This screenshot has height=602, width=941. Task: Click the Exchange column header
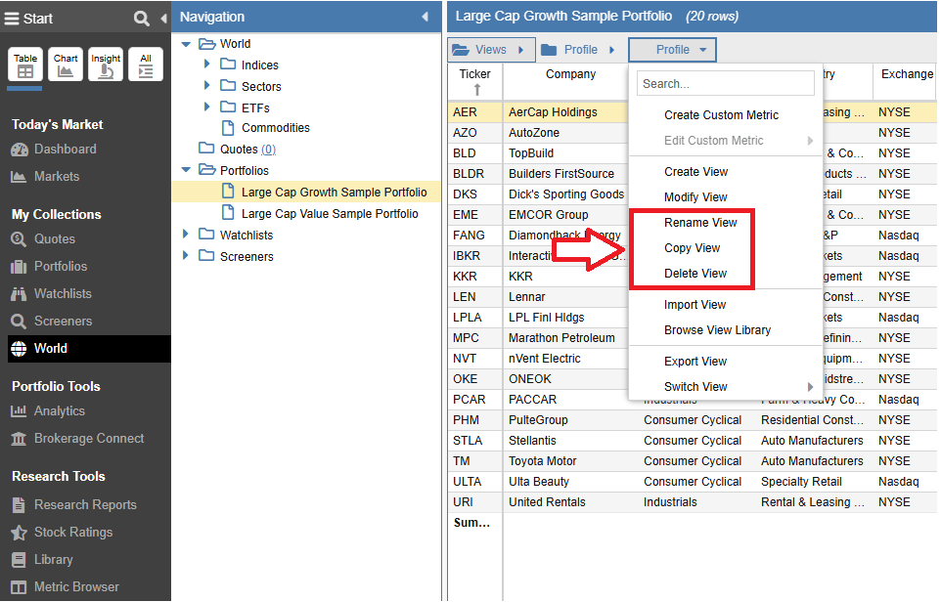(907, 74)
